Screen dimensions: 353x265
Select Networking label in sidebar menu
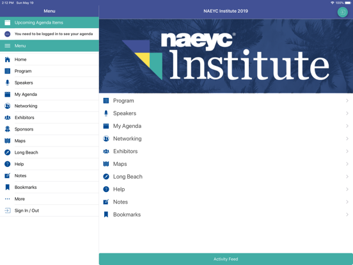pos(26,106)
